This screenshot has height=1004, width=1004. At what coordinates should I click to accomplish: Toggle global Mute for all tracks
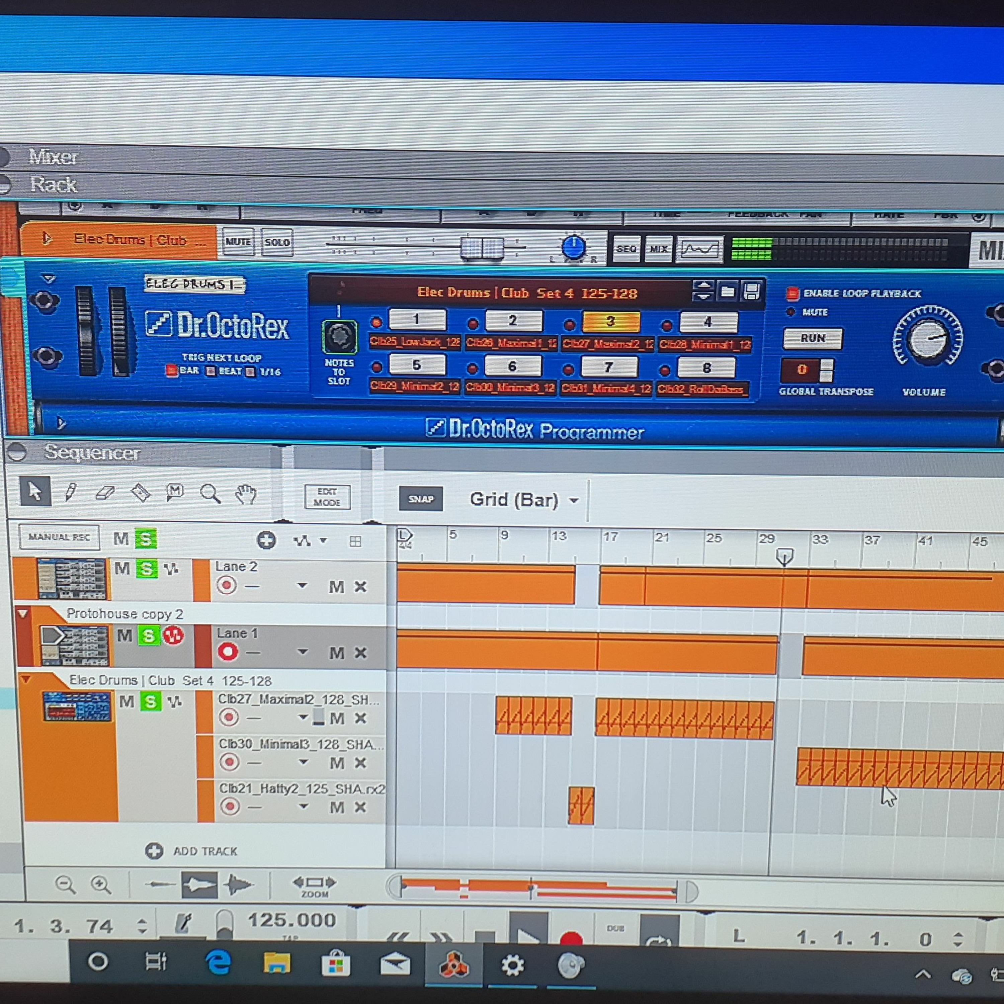121,539
